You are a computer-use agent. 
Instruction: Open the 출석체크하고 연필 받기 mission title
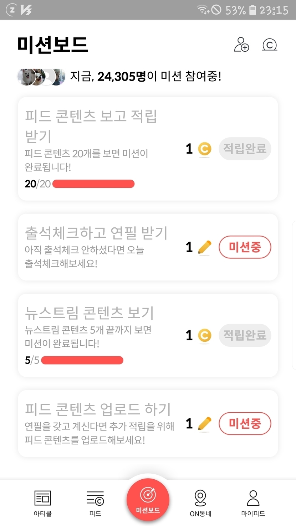click(x=96, y=233)
